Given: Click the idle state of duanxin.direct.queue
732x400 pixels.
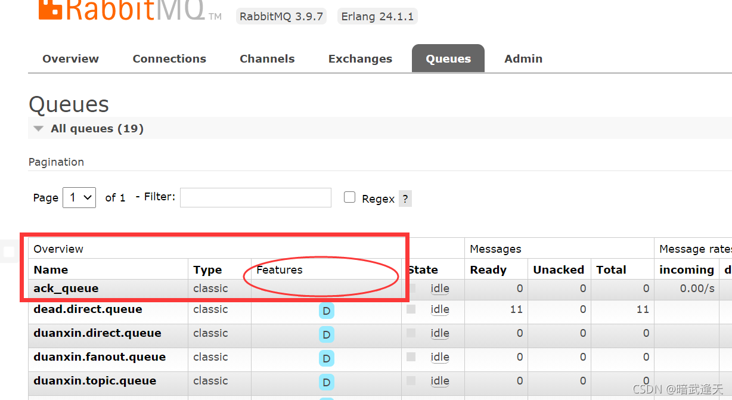Looking at the screenshot, I should coord(440,333).
